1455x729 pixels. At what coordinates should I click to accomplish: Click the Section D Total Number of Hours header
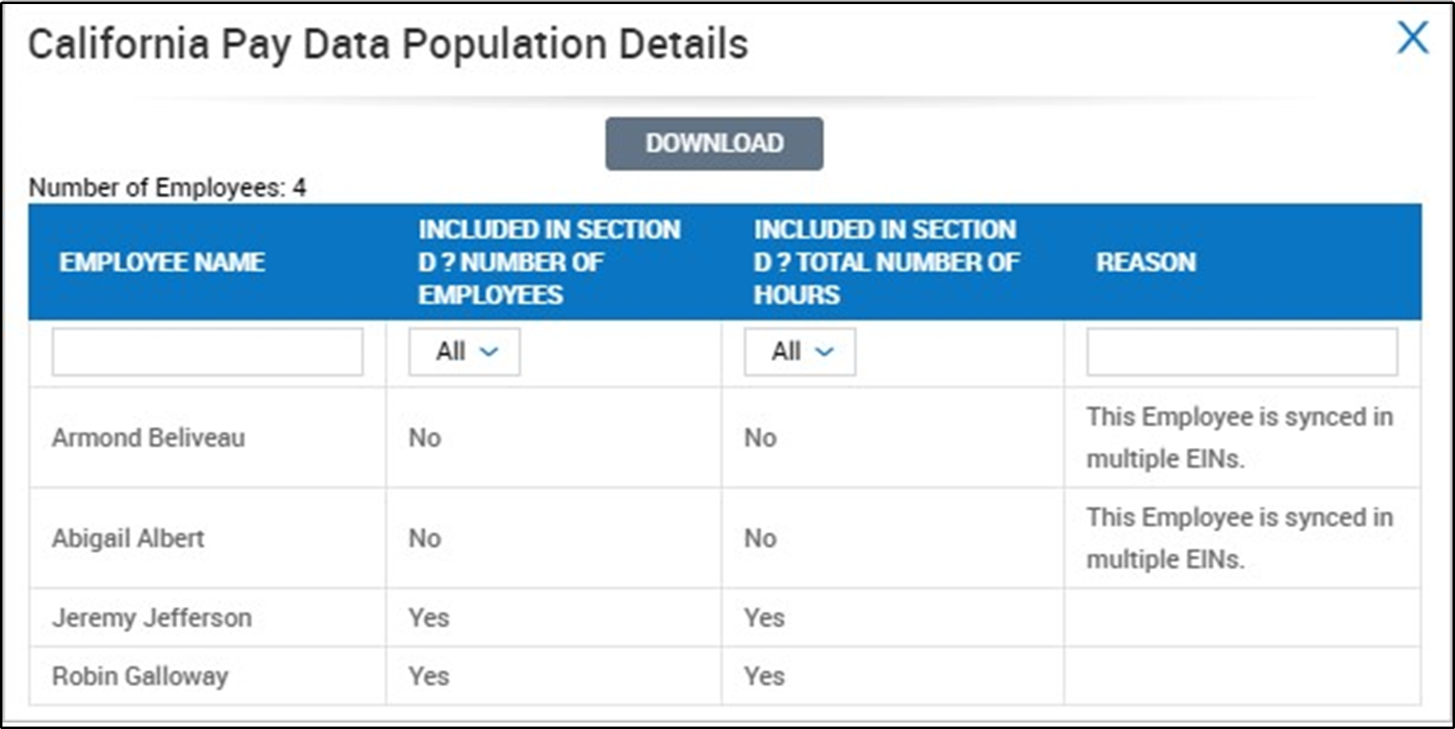coord(886,262)
